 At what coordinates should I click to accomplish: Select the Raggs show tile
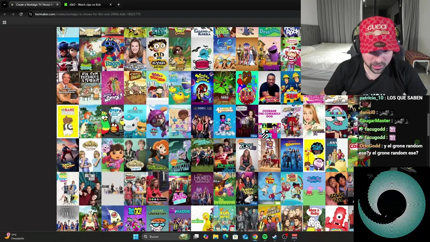[x=113, y=54]
